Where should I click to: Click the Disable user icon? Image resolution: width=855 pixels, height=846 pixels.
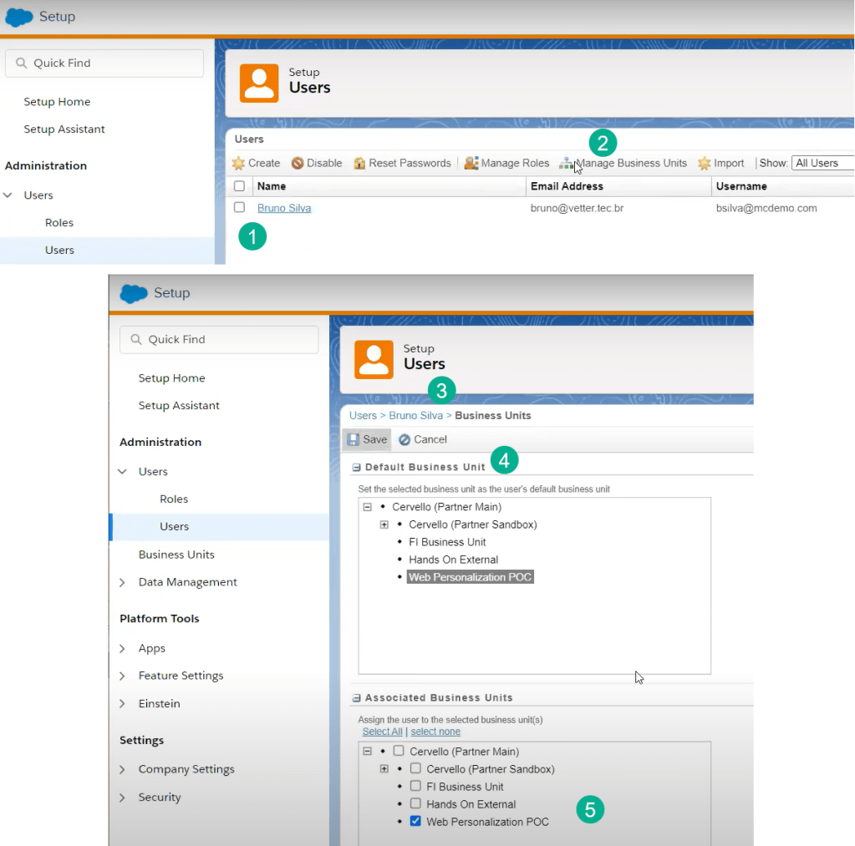click(298, 164)
